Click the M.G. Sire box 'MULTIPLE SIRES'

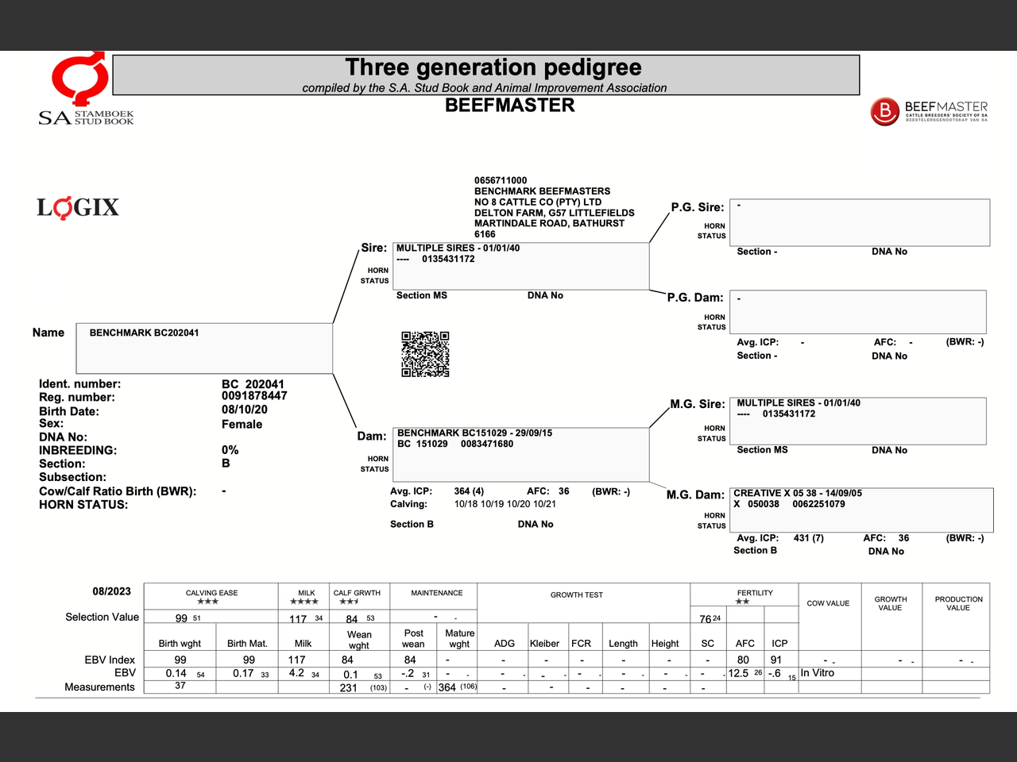click(858, 421)
